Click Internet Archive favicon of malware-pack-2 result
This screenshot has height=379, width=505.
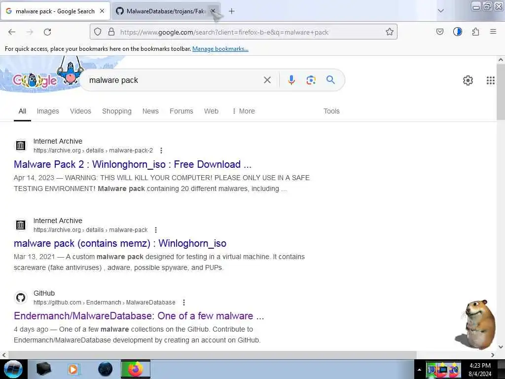point(21,146)
